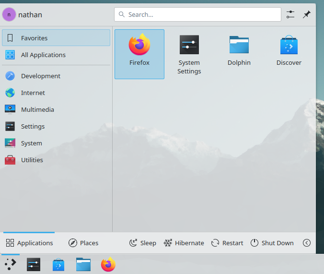
Task: Click the Hibernate button
Action: point(184,243)
